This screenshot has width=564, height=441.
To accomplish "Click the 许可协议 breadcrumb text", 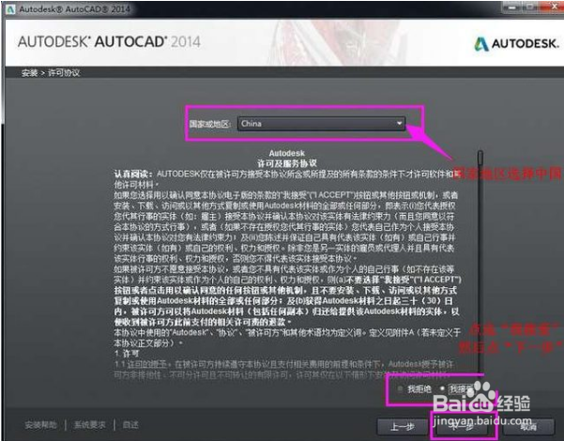I will tap(64, 73).
